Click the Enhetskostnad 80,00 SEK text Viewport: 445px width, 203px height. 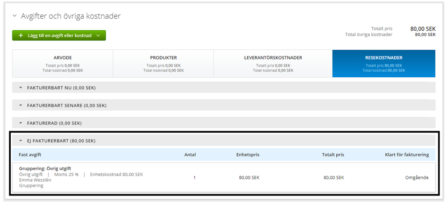[117, 175]
